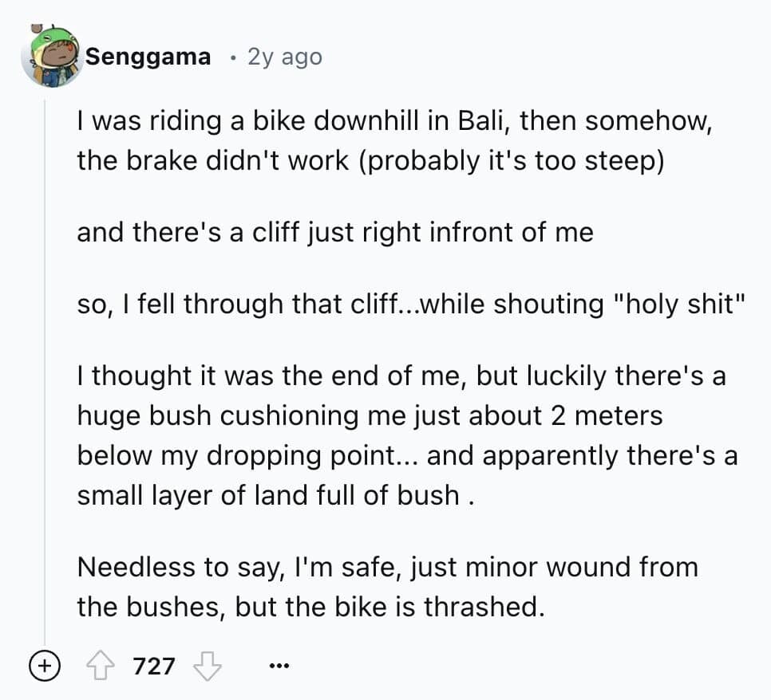Downvote the Senggama comment
The width and height of the screenshot is (771, 700).
tap(207, 665)
